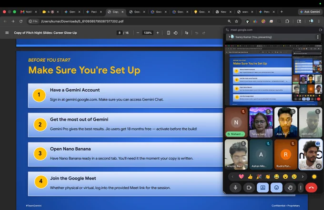
Task: Select Rudra Pan... participant tile
Action: pos(285,154)
